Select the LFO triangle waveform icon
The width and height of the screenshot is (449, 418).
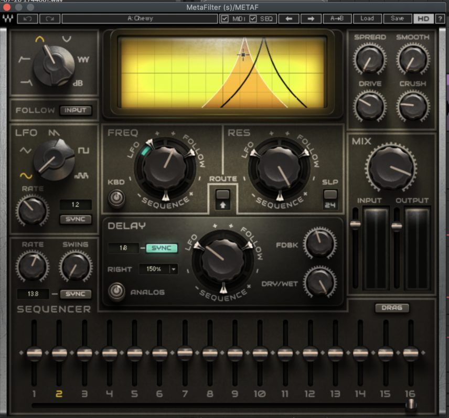coord(26,150)
